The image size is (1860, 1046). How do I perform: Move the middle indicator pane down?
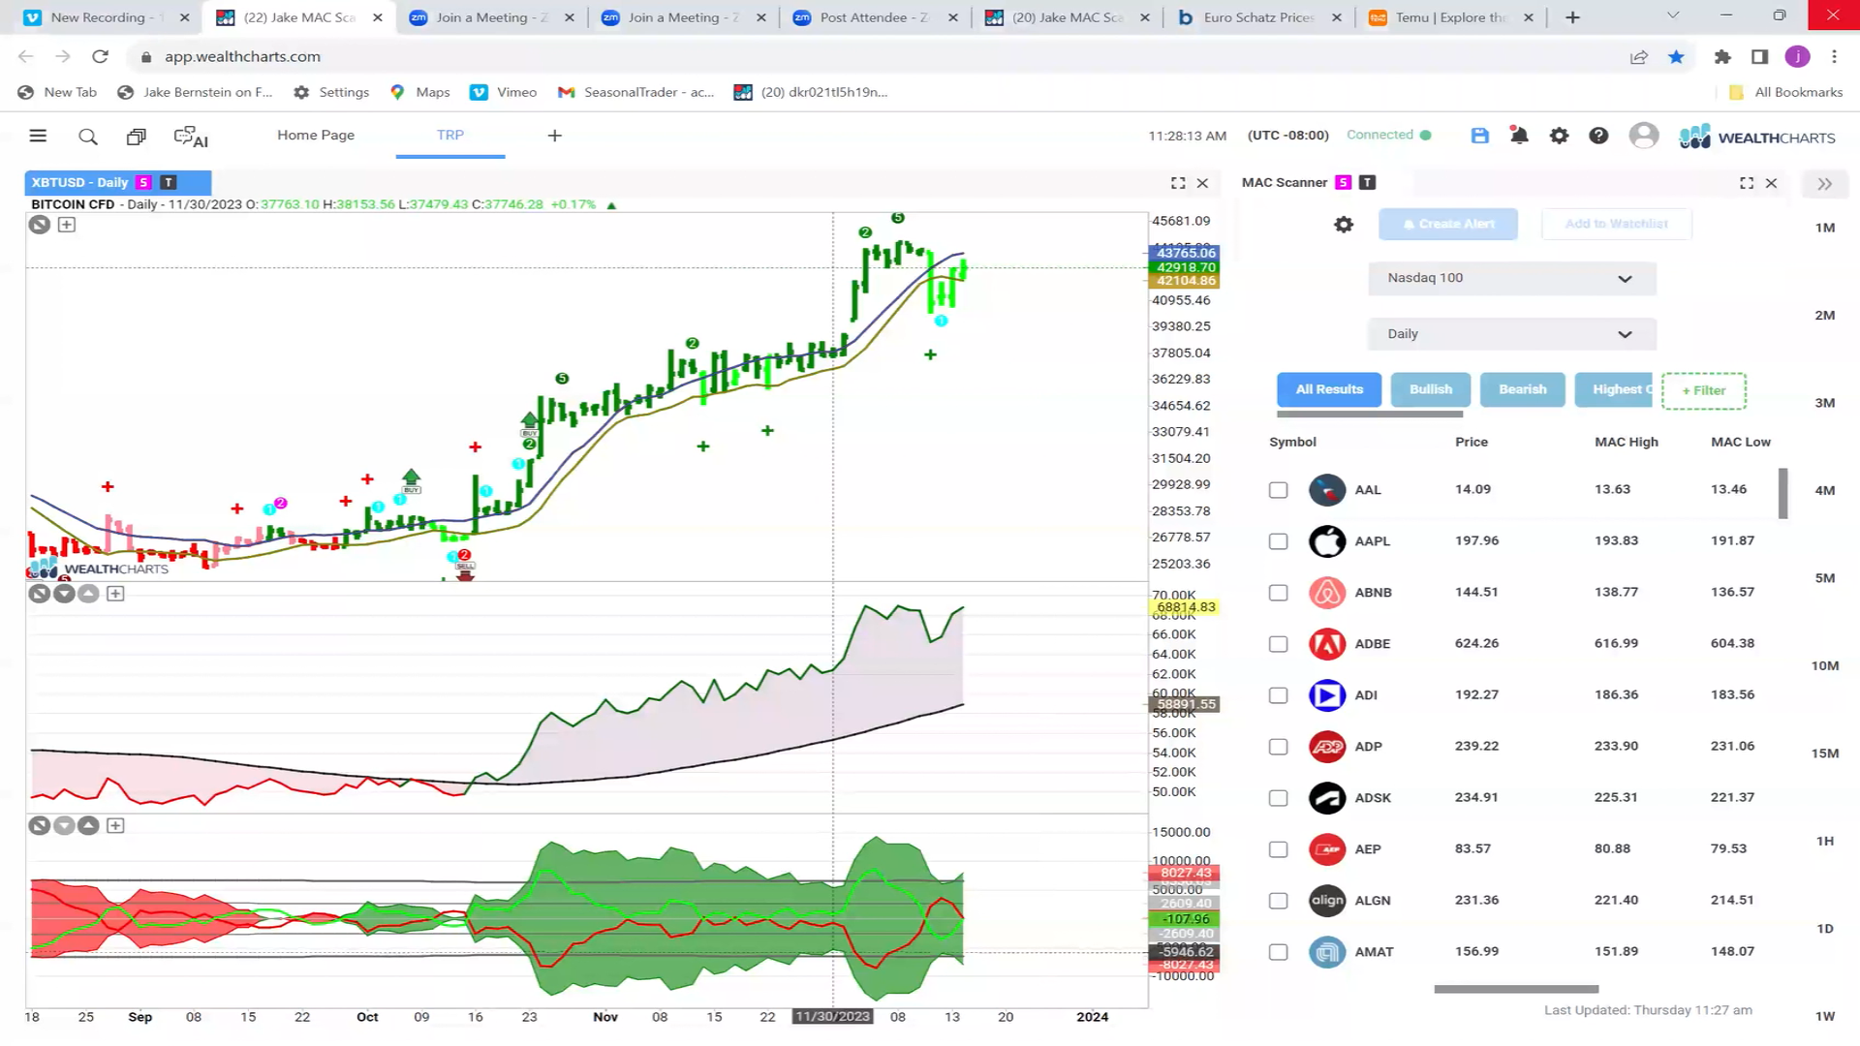[64, 594]
